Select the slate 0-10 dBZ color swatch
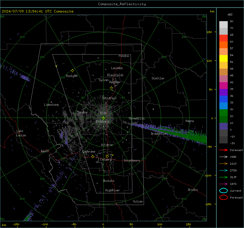The height and width of the screenshot is (228, 244). tap(223, 126)
